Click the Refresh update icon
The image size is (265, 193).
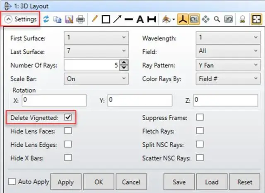[46, 19]
